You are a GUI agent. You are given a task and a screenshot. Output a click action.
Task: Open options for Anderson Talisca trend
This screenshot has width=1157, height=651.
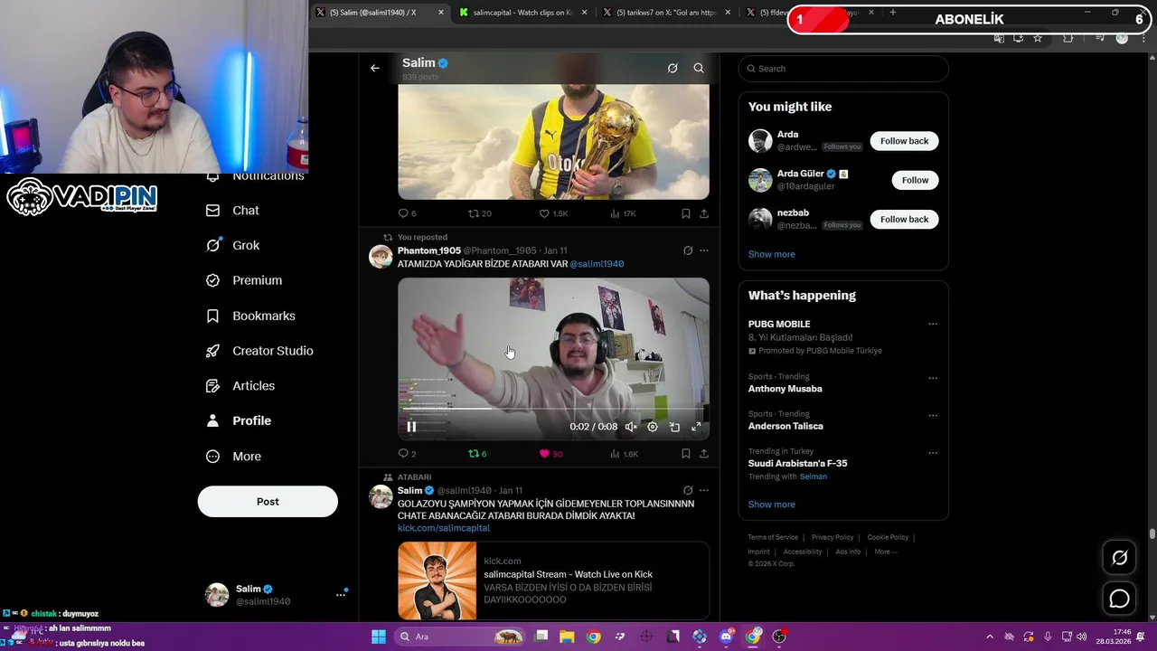tap(933, 415)
